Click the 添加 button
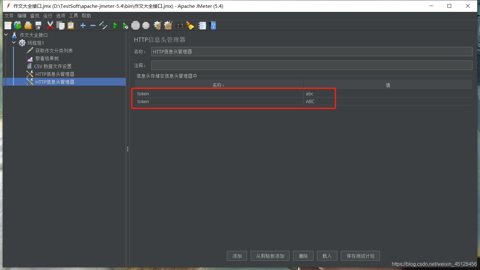The width and height of the screenshot is (480, 270). [x=237, y=256]
